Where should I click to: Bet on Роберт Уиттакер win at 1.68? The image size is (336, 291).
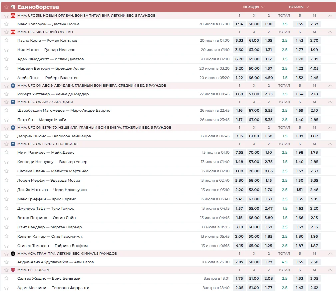coord(239,94)
